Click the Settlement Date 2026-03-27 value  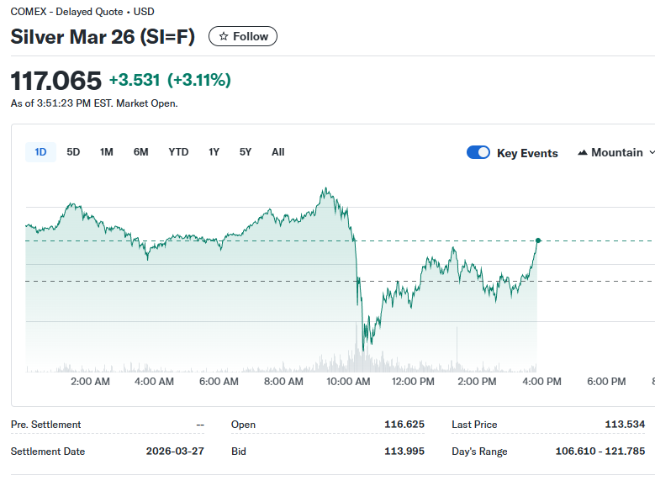[175, 452]
